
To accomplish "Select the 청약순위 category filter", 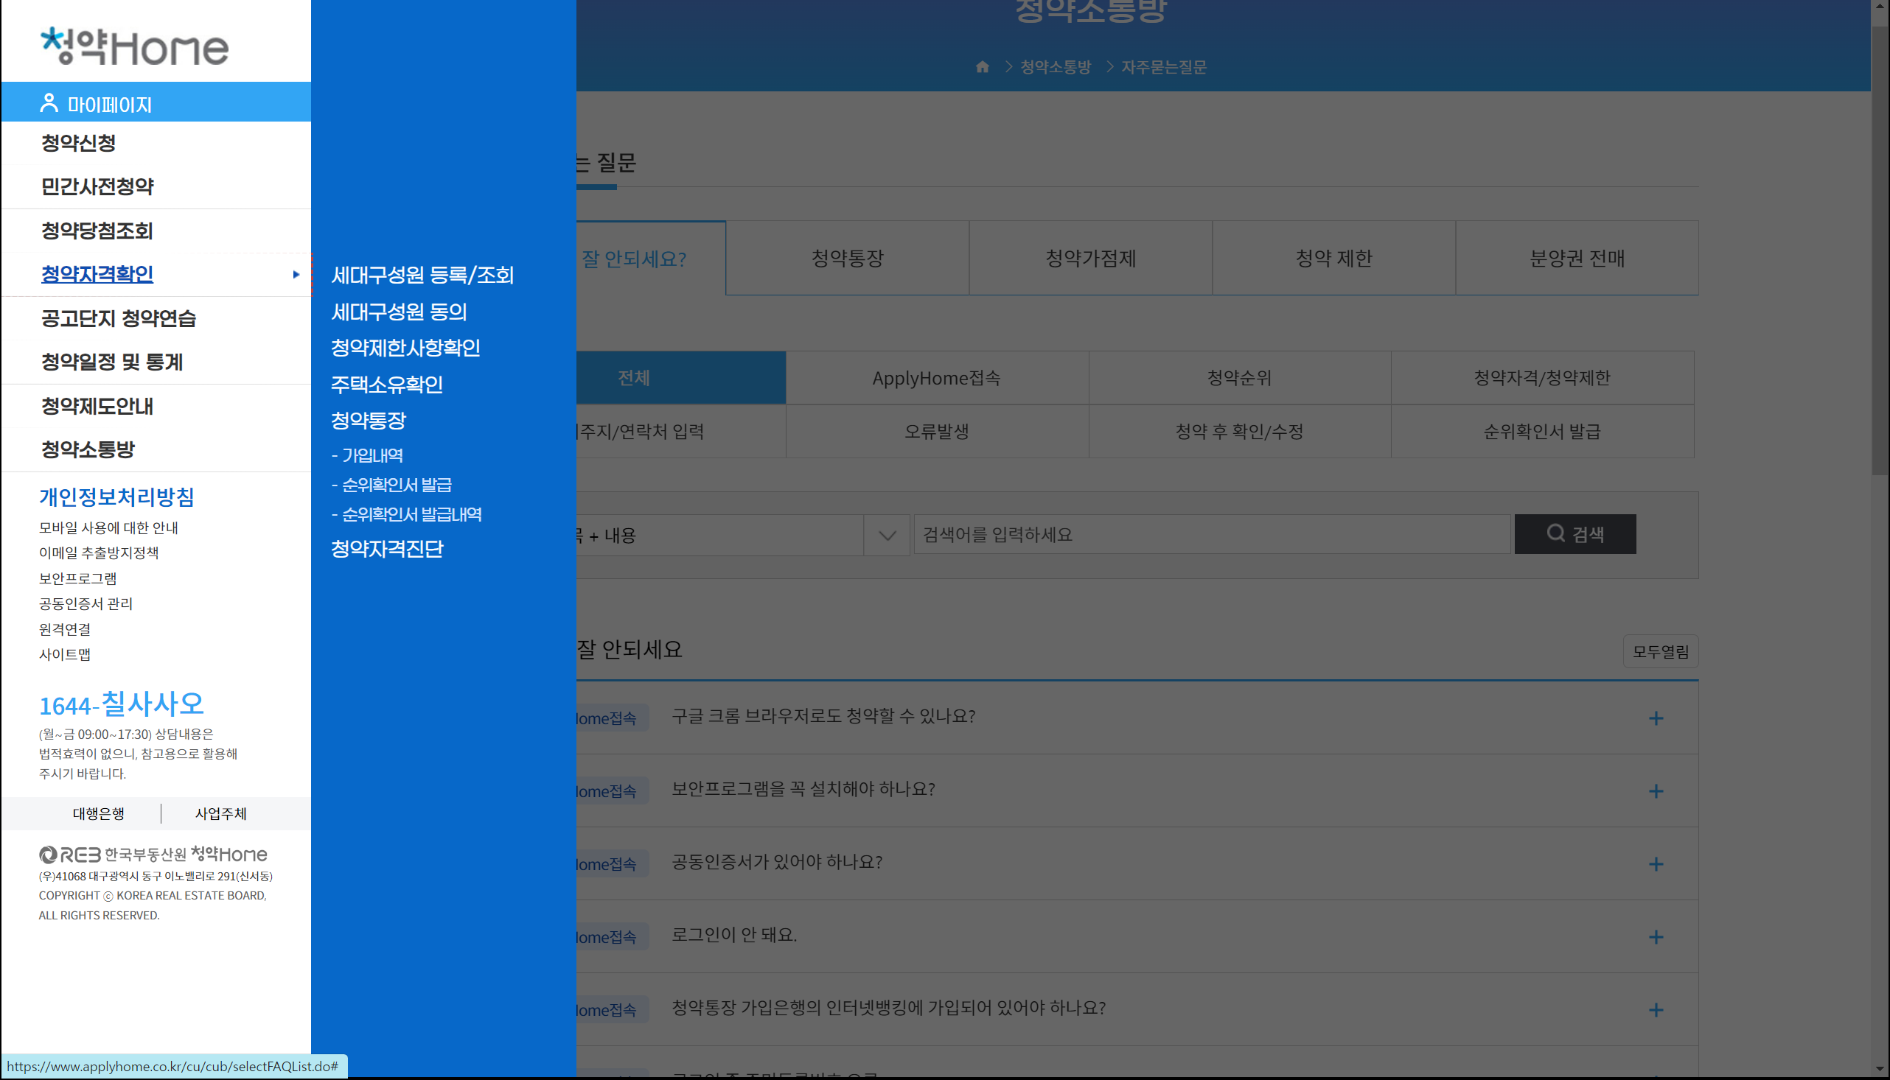I will tap(1239, 377).
